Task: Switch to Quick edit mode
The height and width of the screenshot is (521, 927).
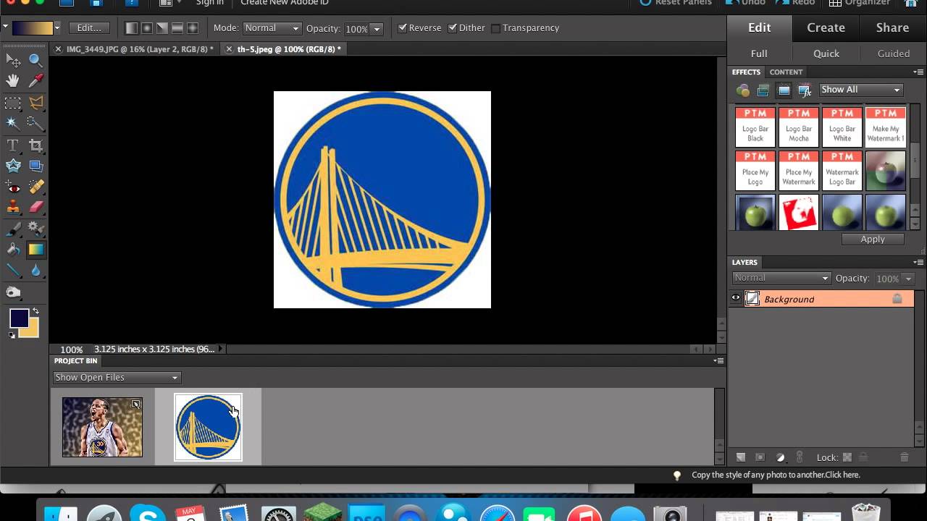Action: pyautogui.click(x=826, y=54)
